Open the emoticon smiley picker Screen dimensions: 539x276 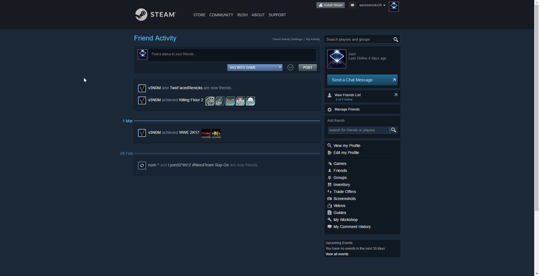point(291,67)
